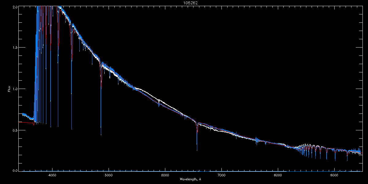Click the 2.0 flux tick label
Image resolution: width=368 pixels, height=184 pixels.
point(15,7)
